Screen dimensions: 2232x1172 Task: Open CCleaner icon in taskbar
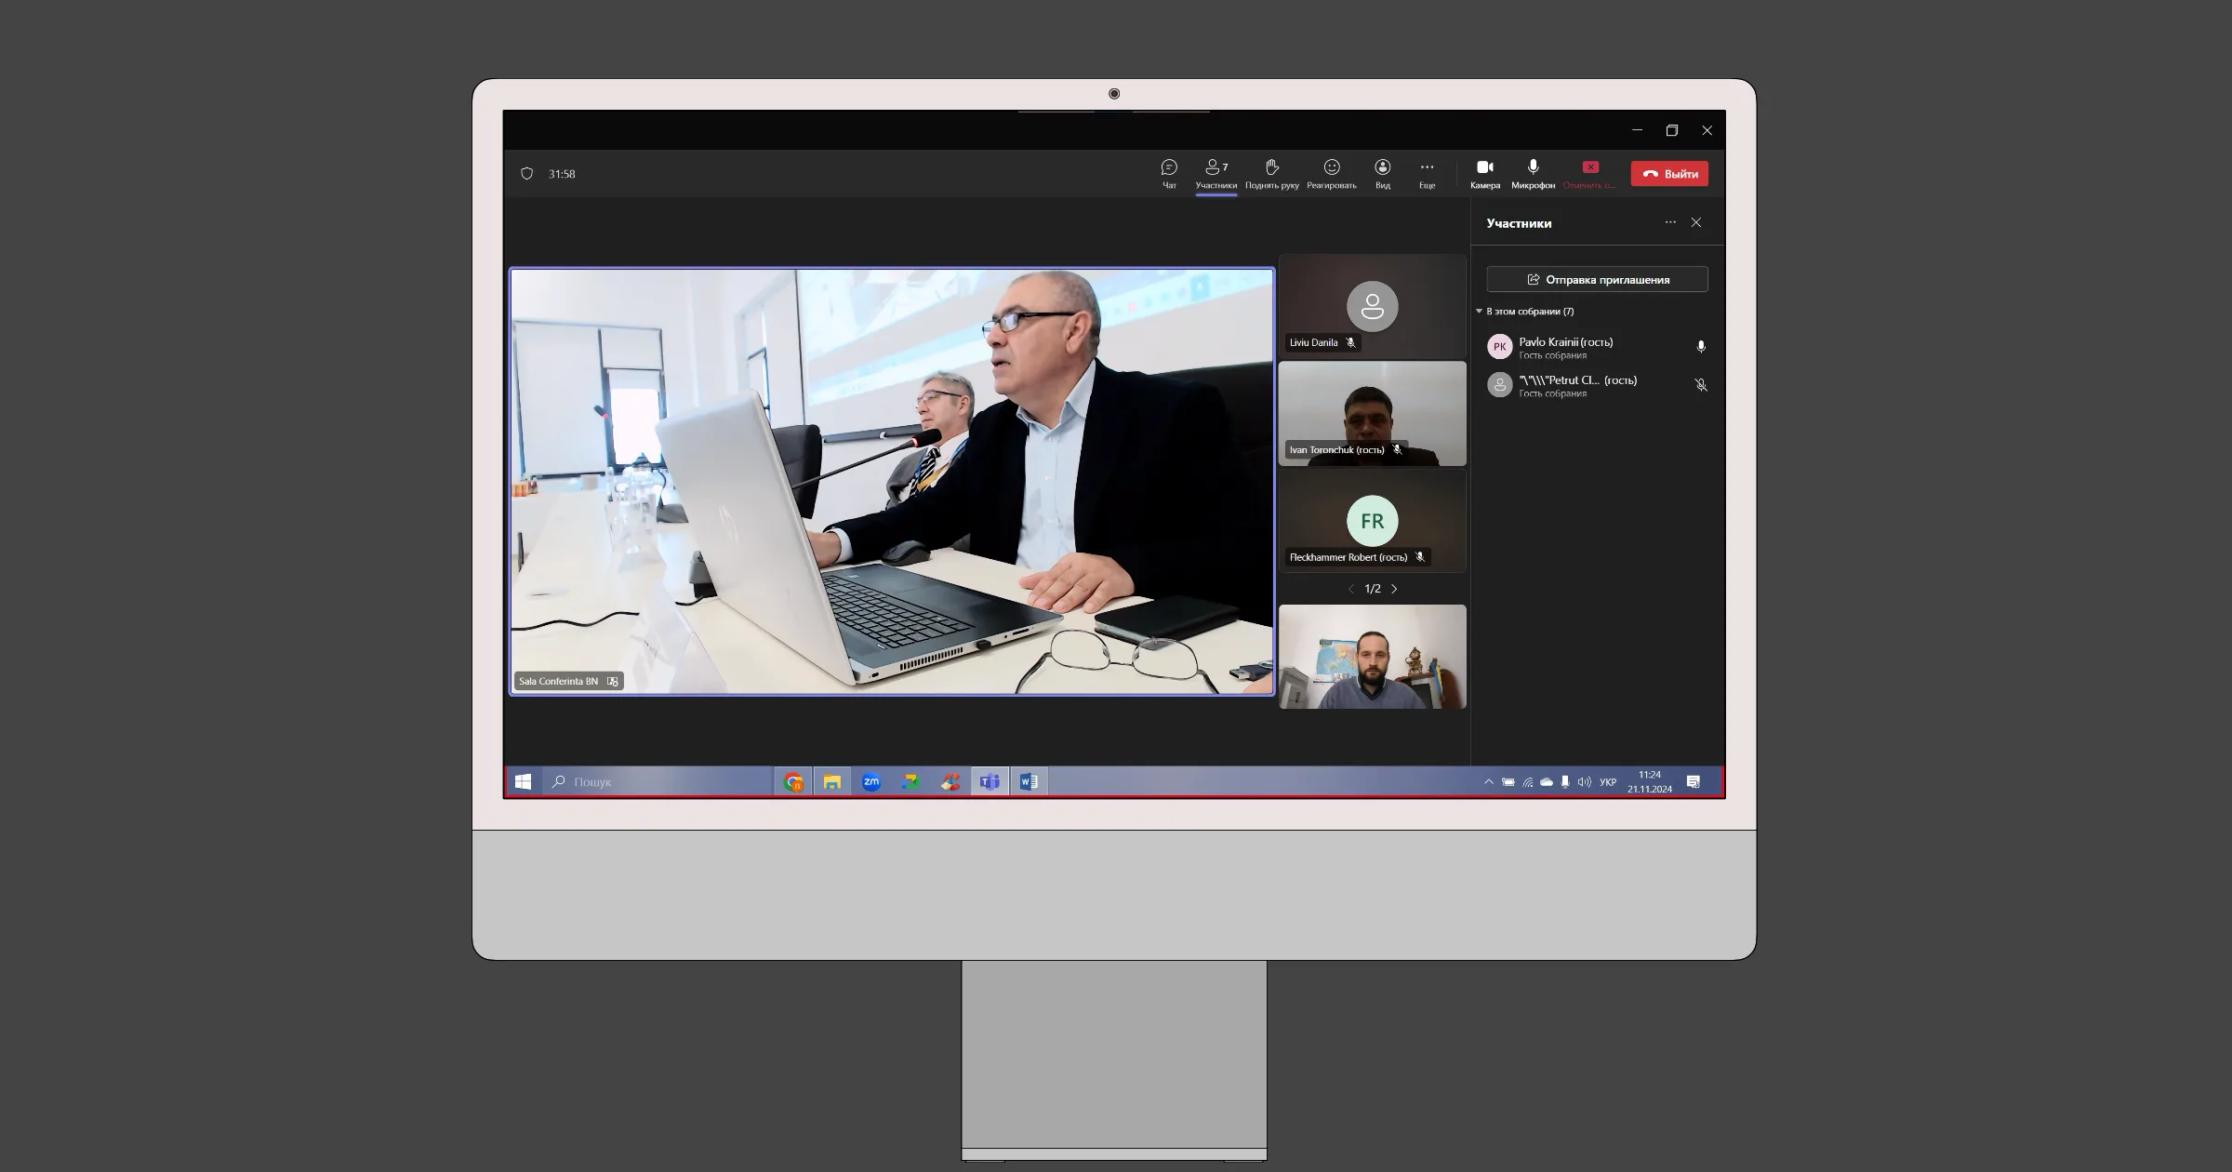(950, 782)
